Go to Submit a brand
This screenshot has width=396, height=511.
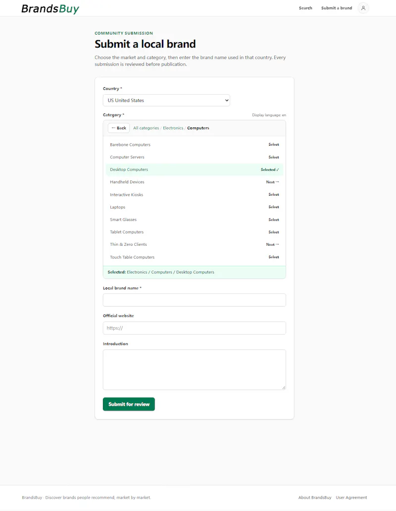coord(337,8)
